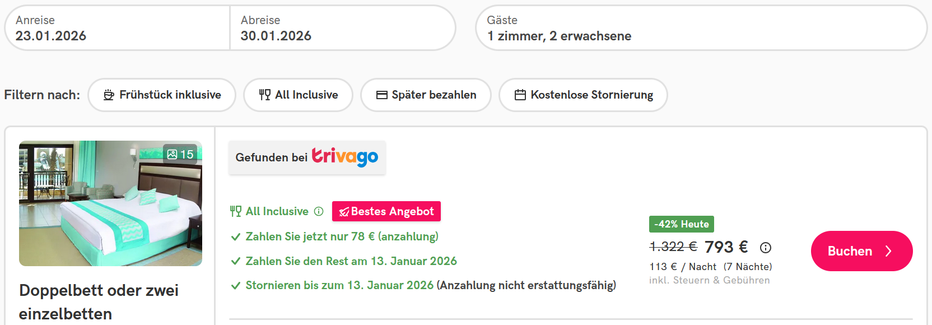Expand the Gäste room selector
932x325 pixels.
pos(701,28)
